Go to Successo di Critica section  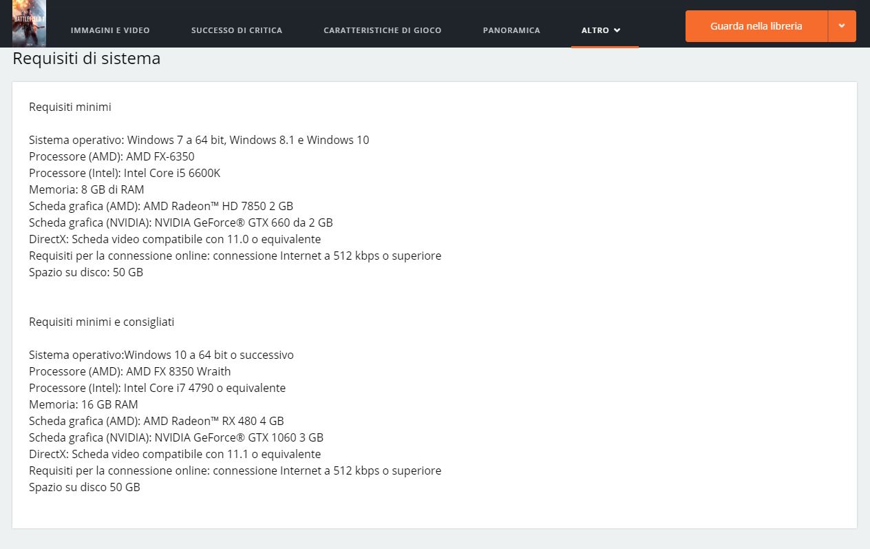(237, 30)
